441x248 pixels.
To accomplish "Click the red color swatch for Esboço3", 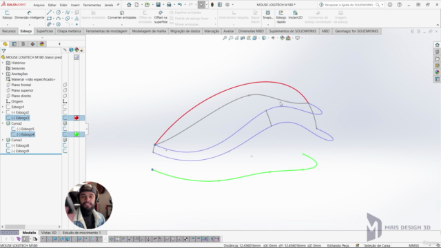I will coord(76,118).
